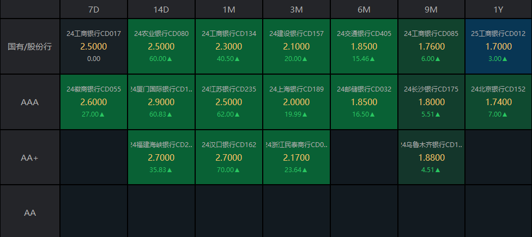
Task: Click the 国有/股份行 row header
Action: click(x=30, y=46)
